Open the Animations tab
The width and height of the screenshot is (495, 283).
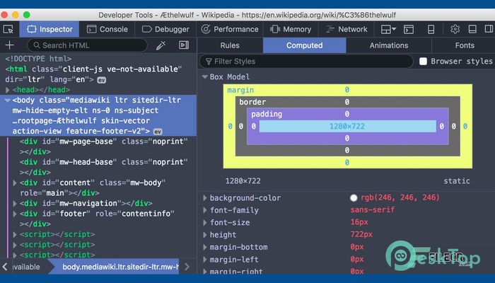[389, 45]
